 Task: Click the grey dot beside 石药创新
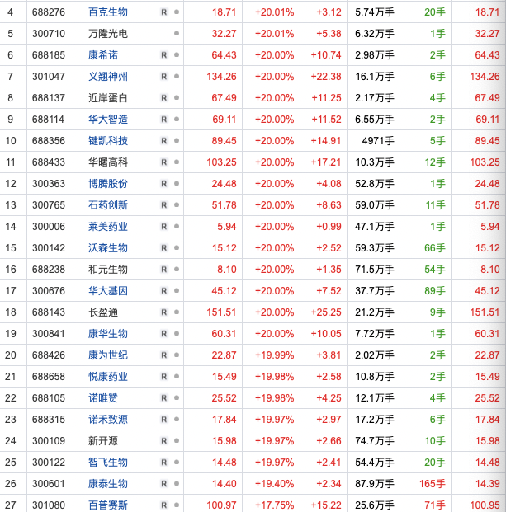(177, 204)
